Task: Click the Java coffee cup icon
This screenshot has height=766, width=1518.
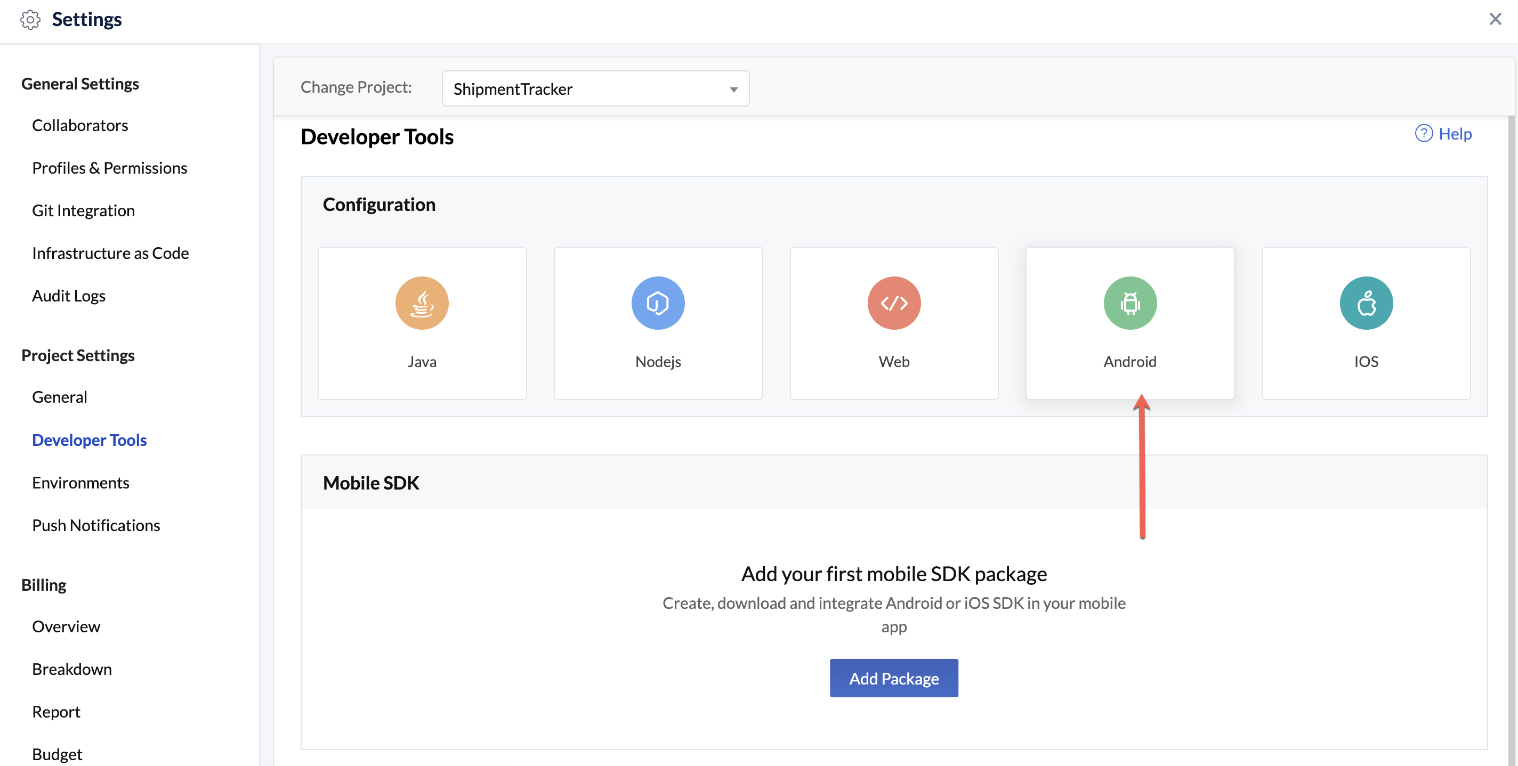Action: 422,303
